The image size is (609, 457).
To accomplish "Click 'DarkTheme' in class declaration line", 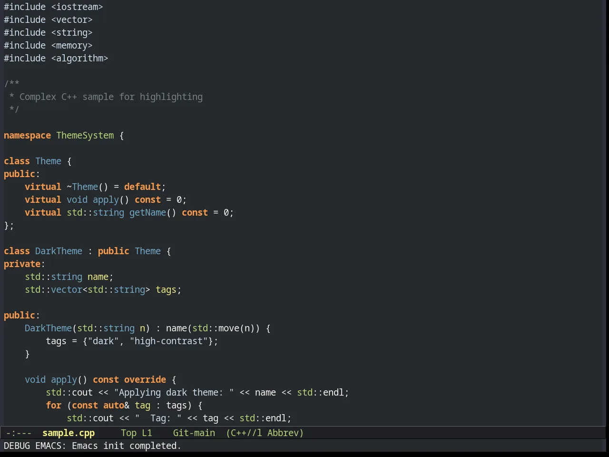I will click(59, 251).
